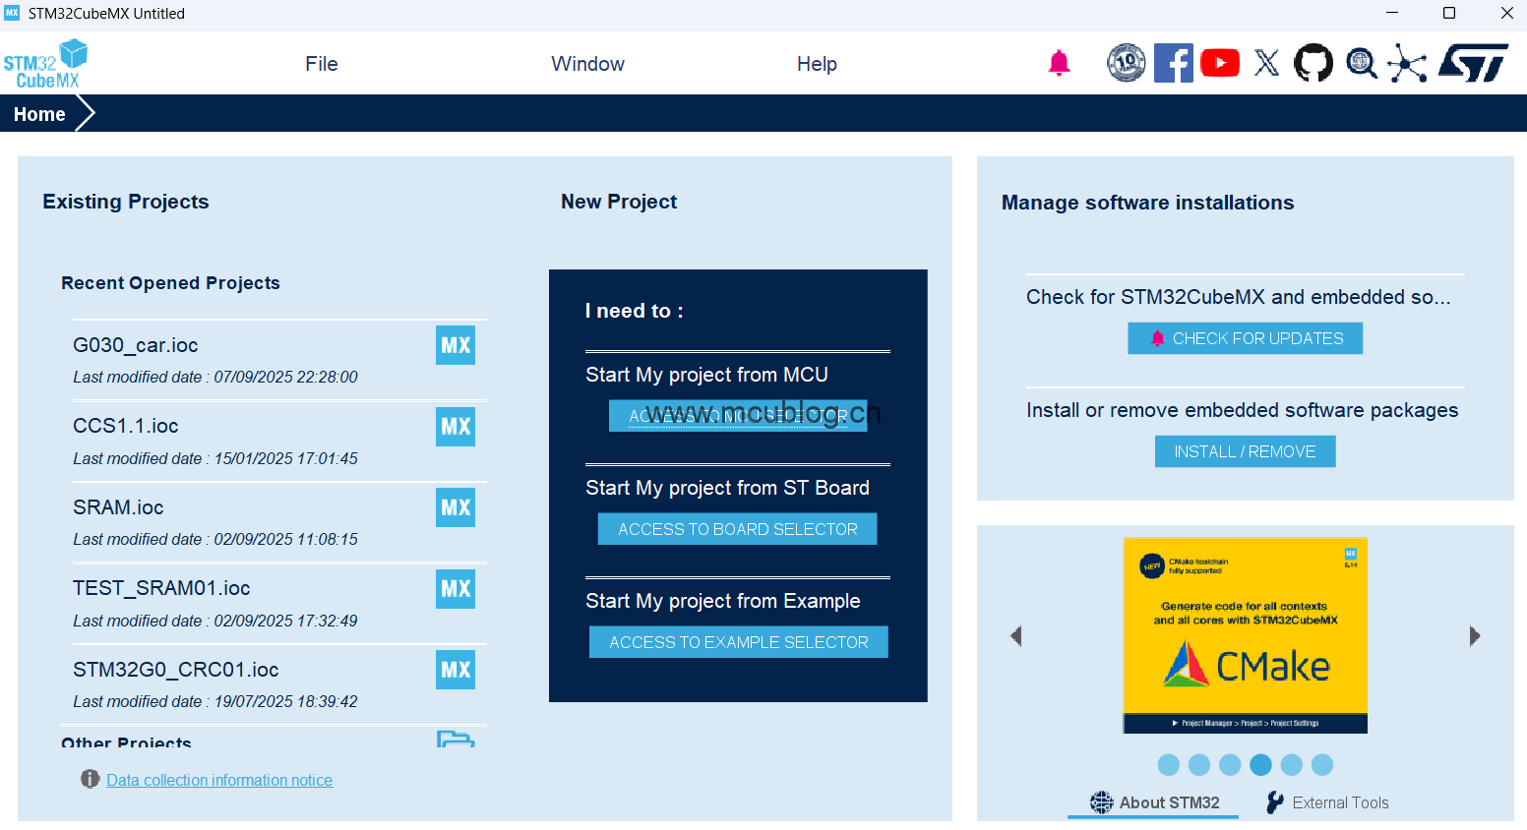Click the network star community icon

(x=1408, y=64)
